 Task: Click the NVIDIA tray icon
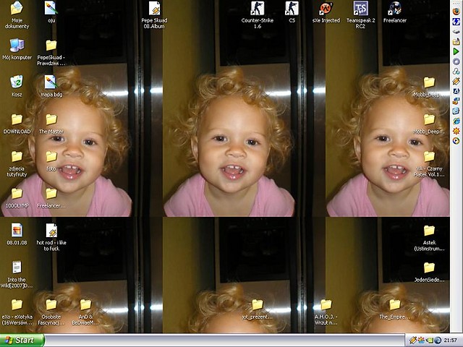coord(429,340)
